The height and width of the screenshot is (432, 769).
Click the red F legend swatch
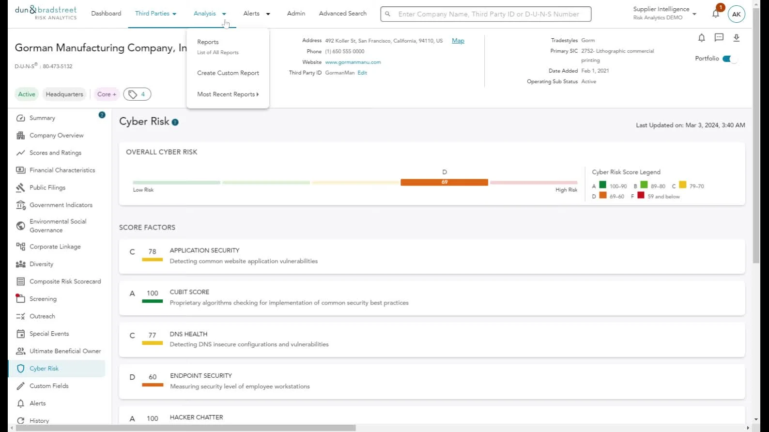641,196
